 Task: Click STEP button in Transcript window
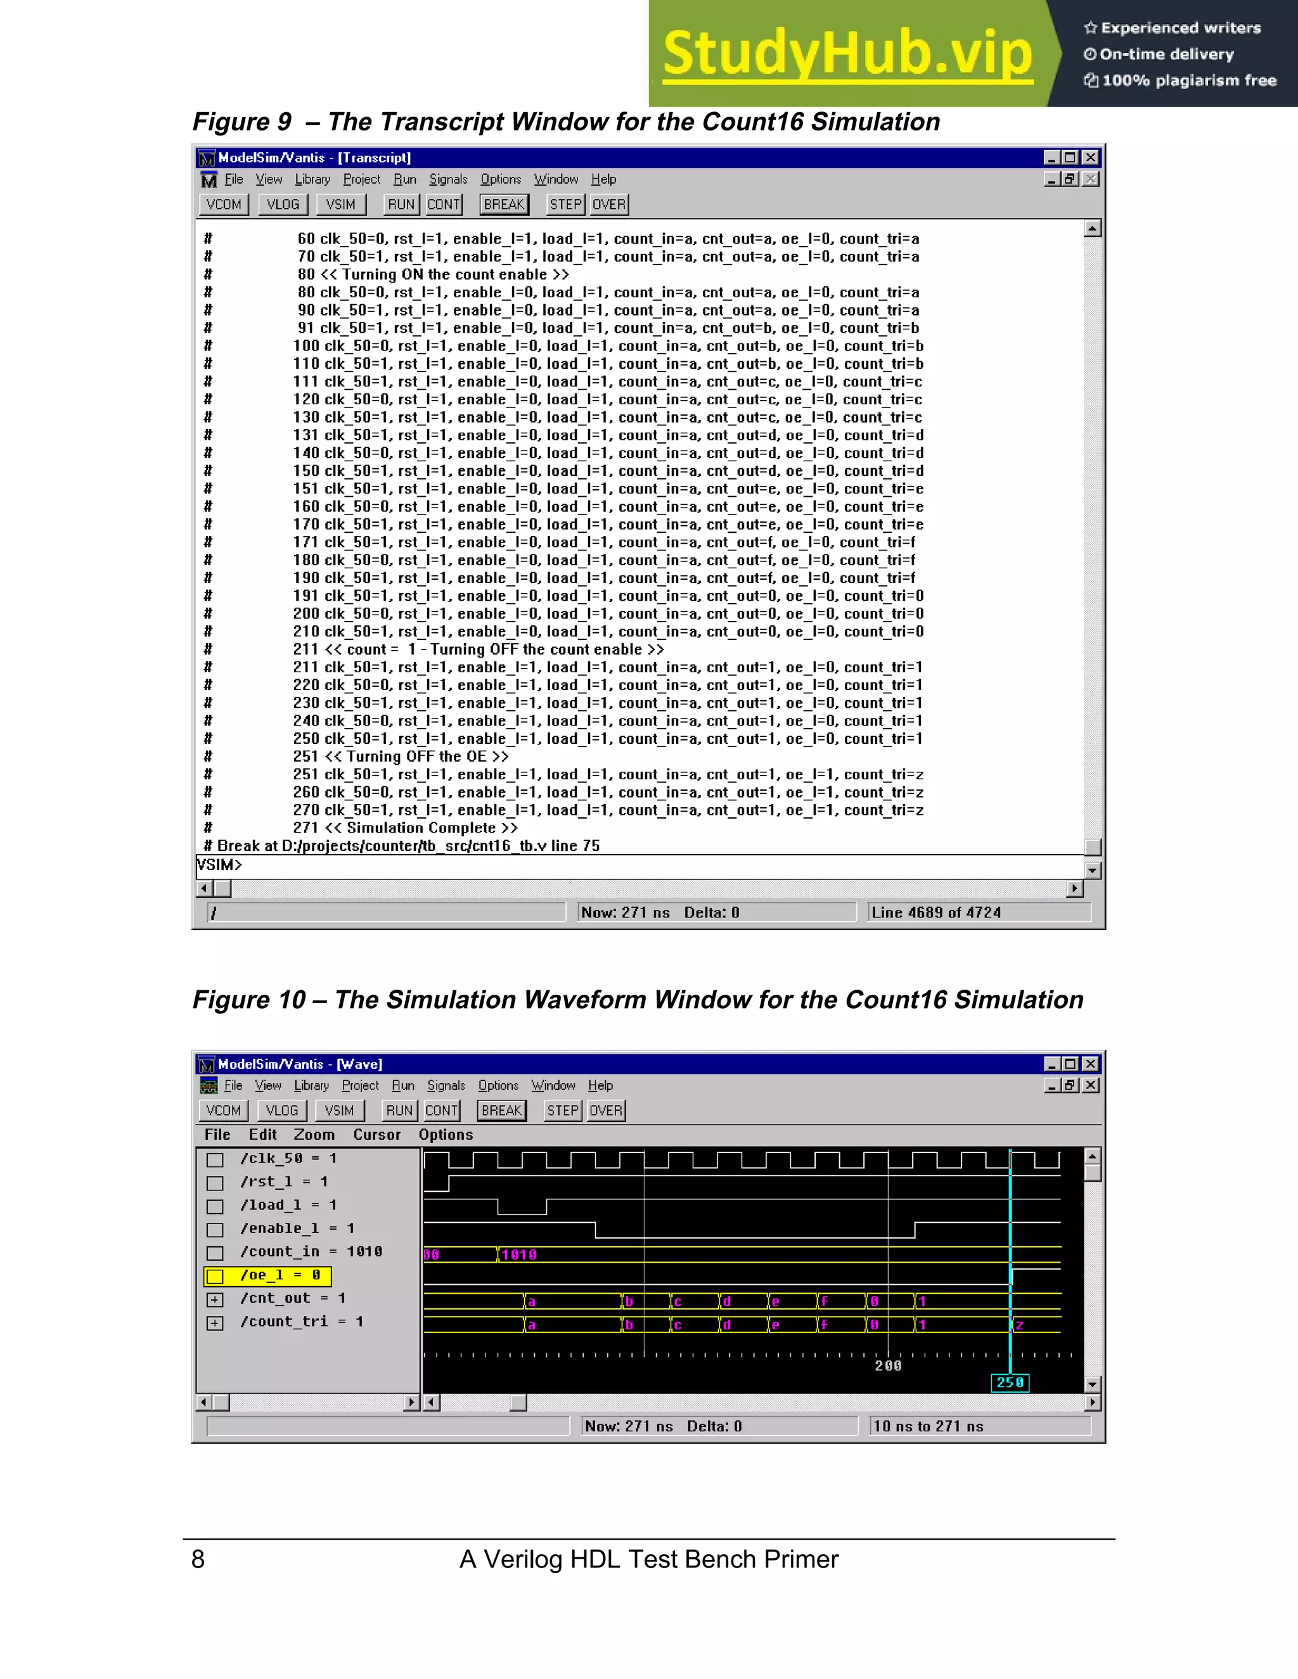pos(565,205)
